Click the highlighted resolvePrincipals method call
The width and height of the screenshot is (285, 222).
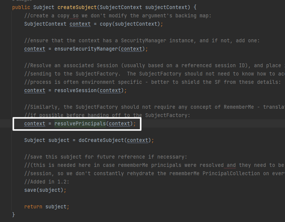click(80, 123)
